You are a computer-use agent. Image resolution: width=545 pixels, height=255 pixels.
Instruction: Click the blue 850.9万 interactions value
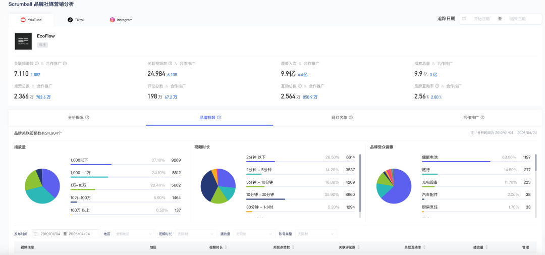(310, 97)
